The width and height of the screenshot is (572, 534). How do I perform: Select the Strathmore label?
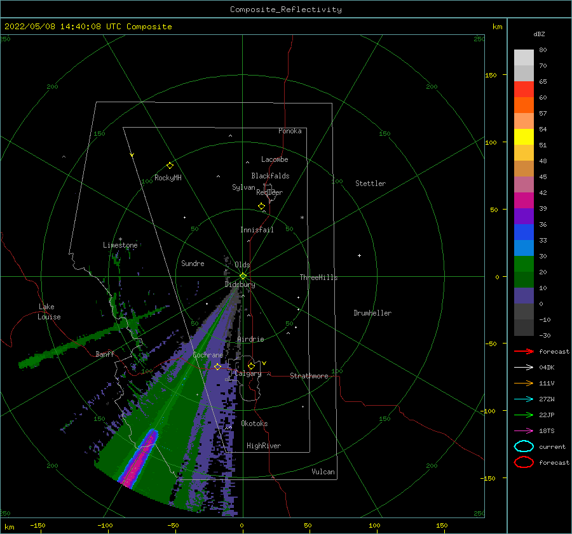309,376
